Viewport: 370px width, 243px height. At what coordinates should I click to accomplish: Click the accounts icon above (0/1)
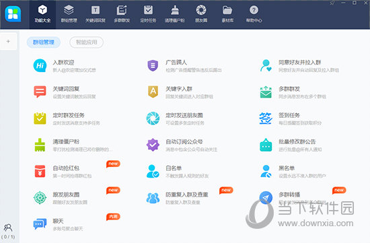coord(8,228)
